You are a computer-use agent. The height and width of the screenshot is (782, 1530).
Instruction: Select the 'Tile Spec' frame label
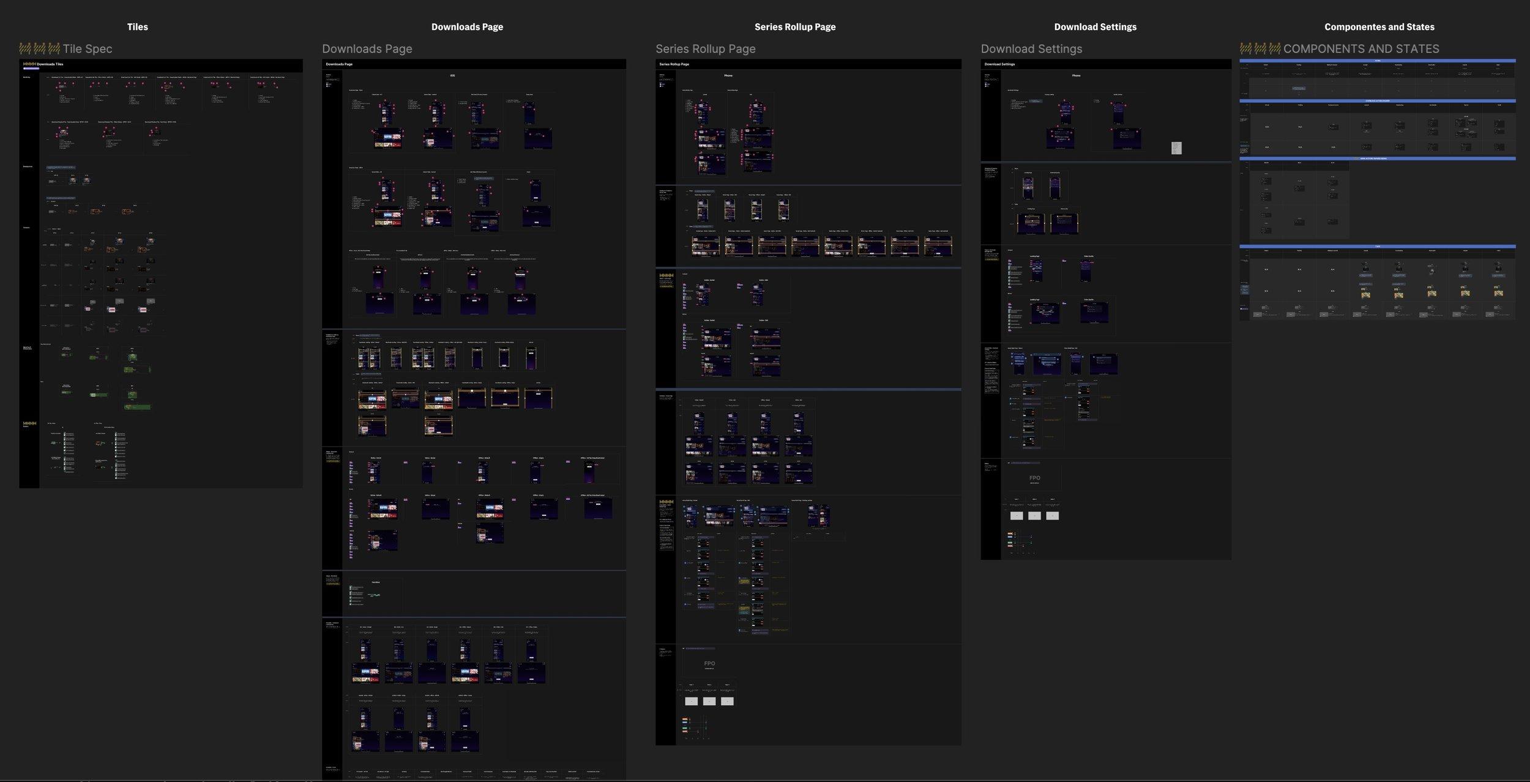[87, 49]
